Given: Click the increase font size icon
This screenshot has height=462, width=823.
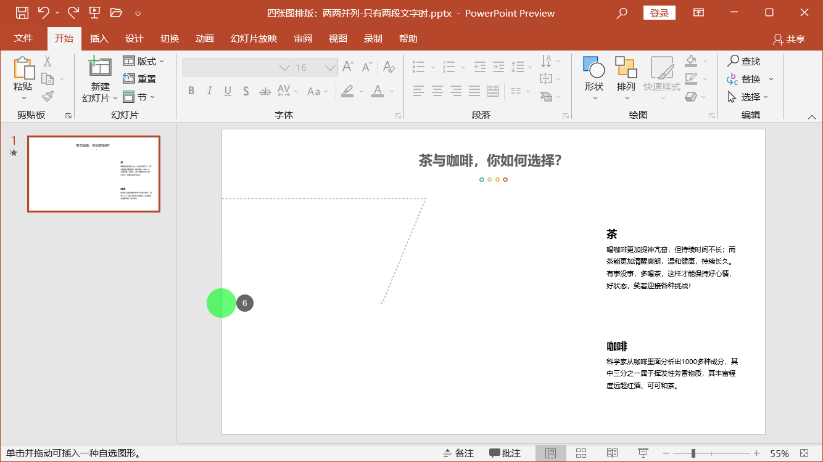Looking at the screenshot, I should (349, 67).
